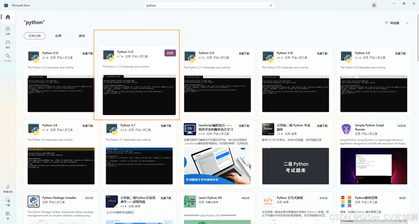419x224 pixels.
Task: Open the 下载 downloads sidebar item
Action: 7,202
